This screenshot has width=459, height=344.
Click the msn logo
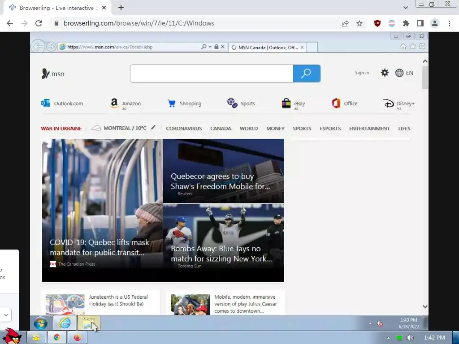point(53,74)
